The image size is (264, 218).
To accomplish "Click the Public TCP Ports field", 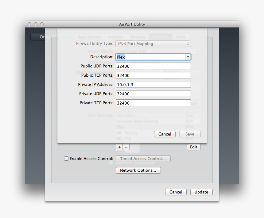I will point(153,75).
